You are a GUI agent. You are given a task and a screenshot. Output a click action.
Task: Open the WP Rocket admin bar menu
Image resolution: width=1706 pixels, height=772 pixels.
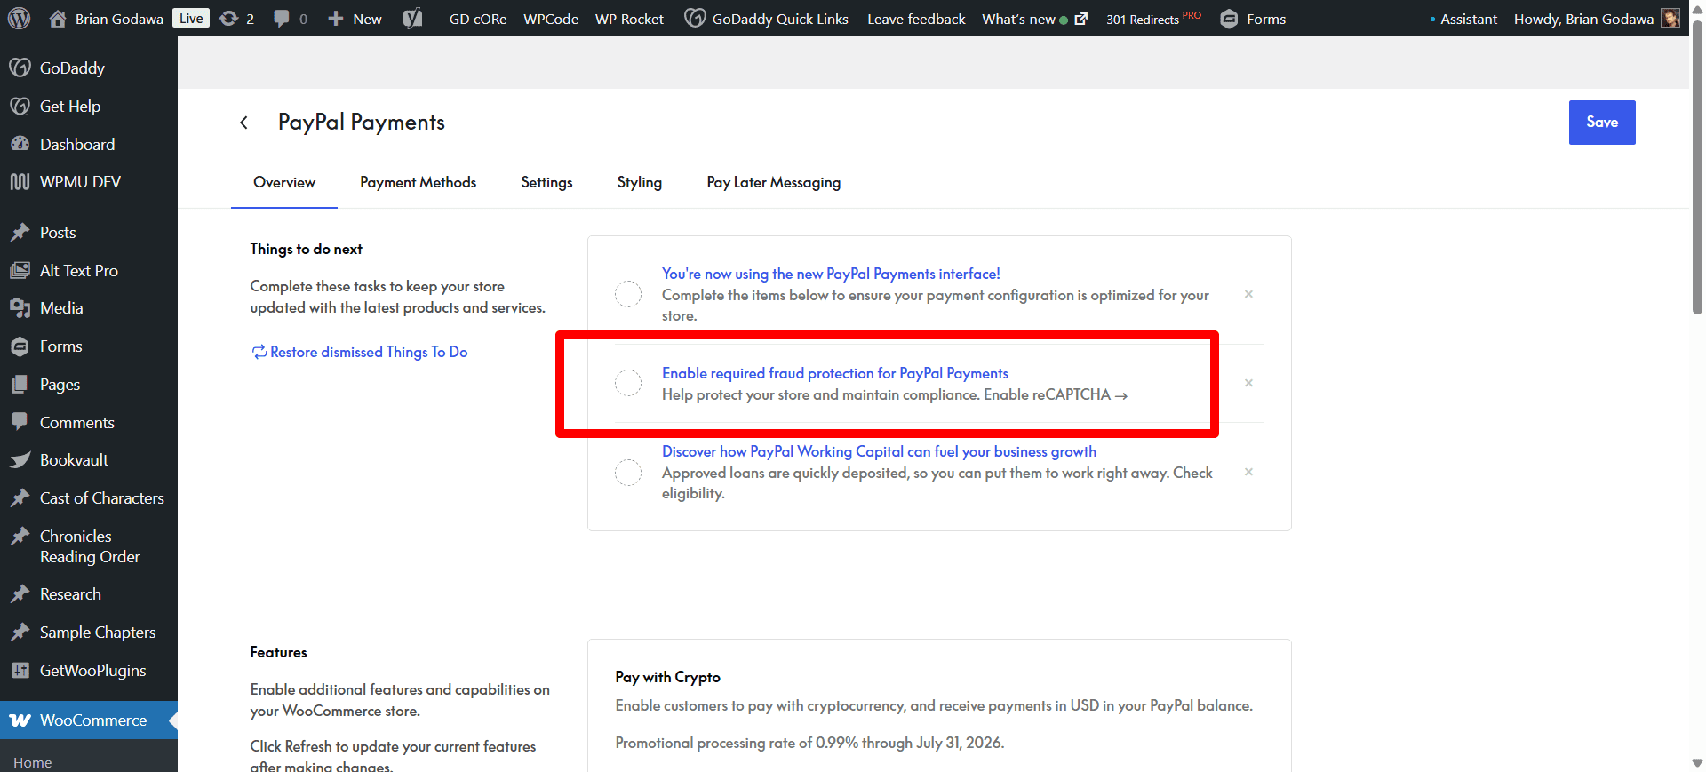pyautogui.click(x=629, y=19)
